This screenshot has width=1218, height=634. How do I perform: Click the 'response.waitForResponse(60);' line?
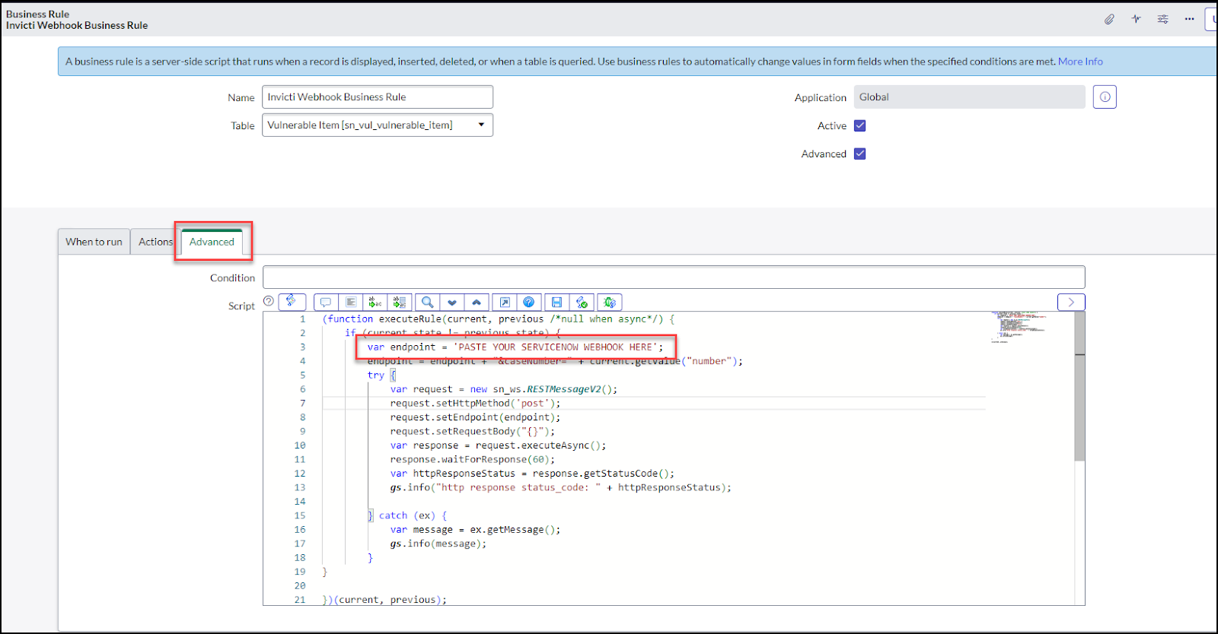[x=473, y=459]
